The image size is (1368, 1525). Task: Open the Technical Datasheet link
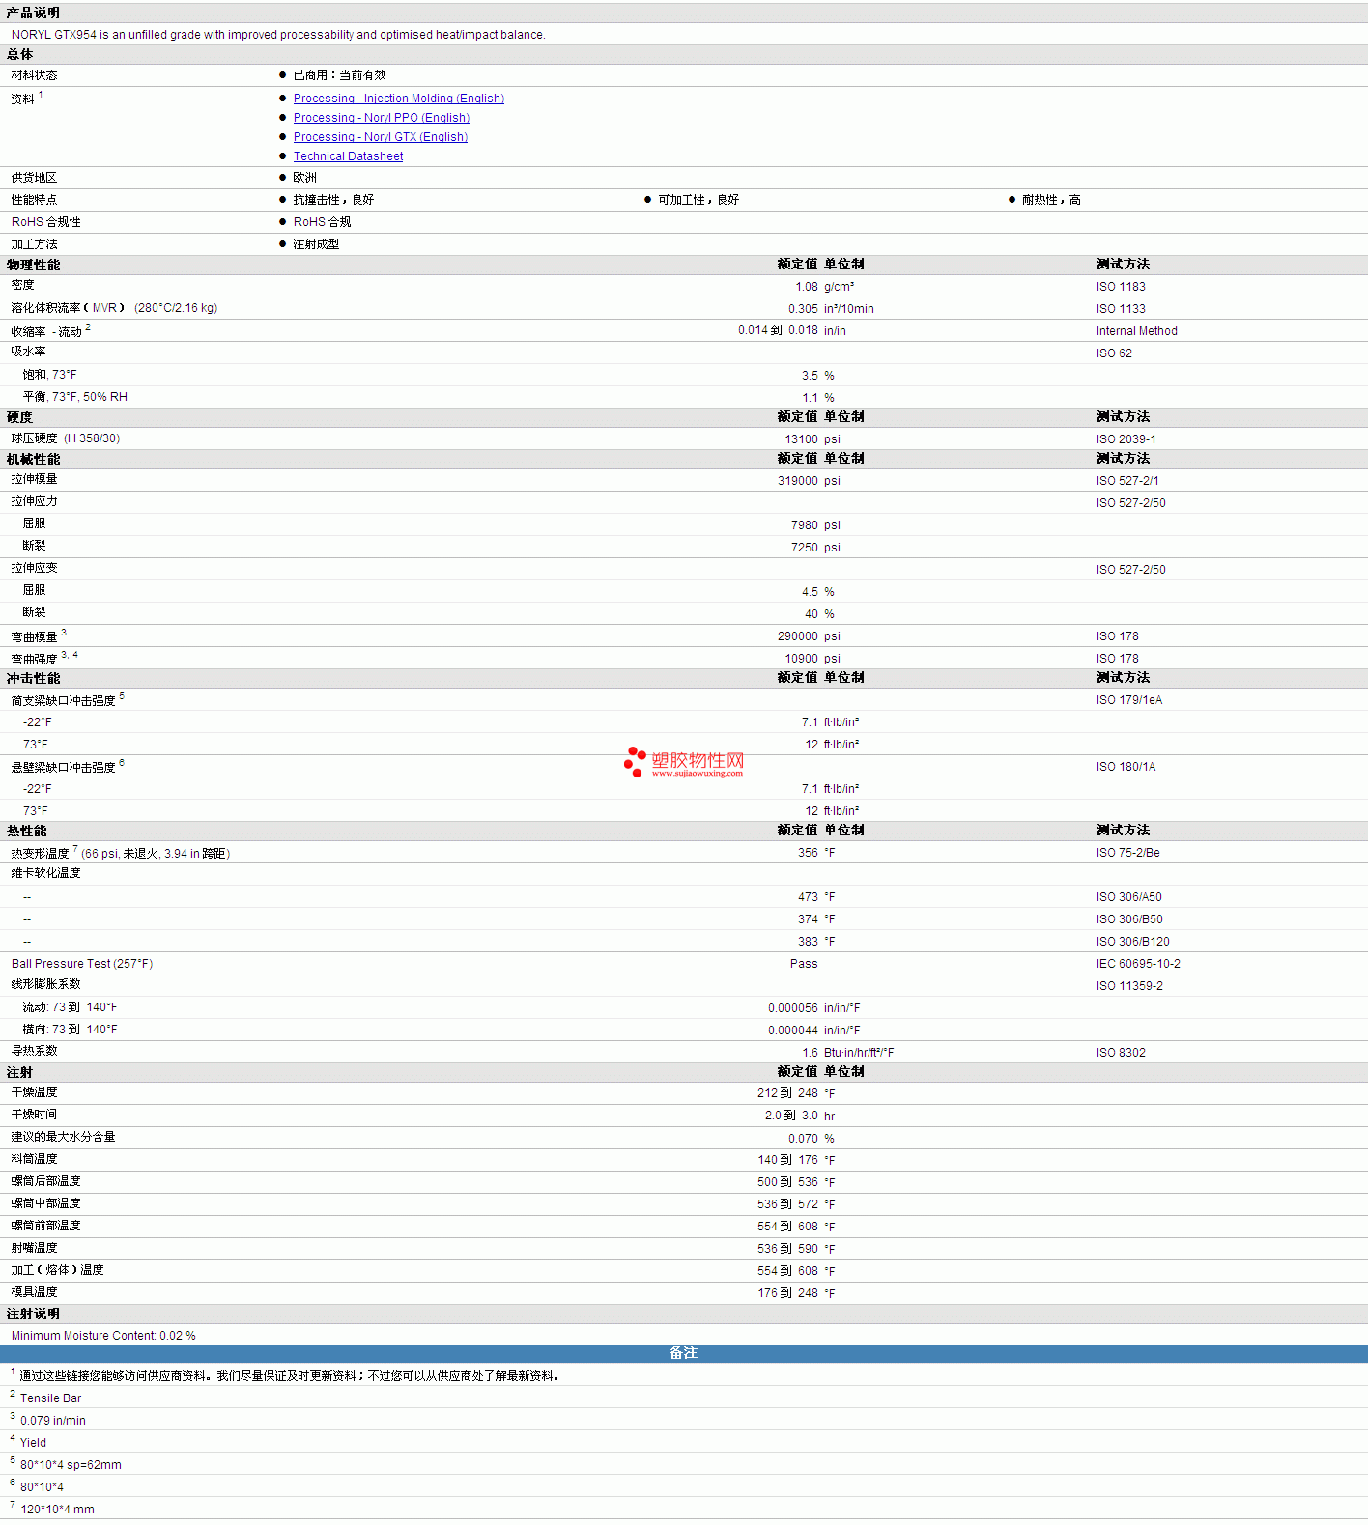348,156
